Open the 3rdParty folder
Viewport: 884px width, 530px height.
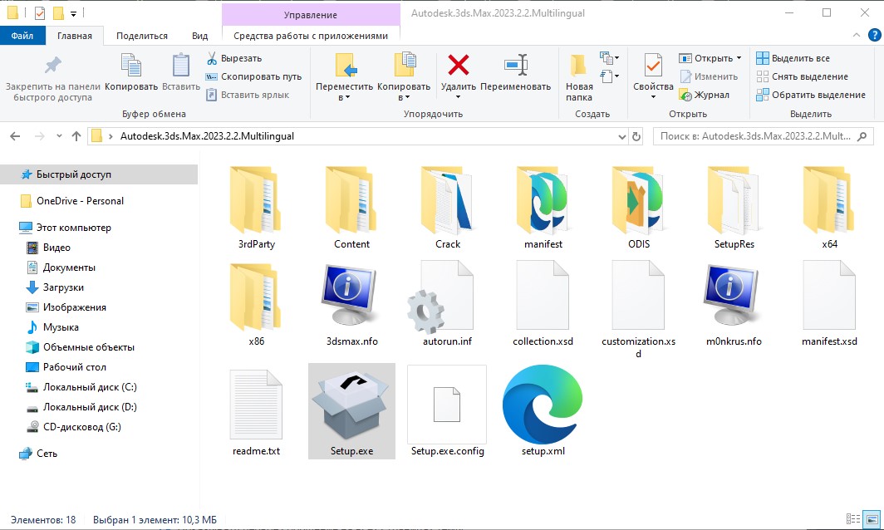click(x=257, y=209)
